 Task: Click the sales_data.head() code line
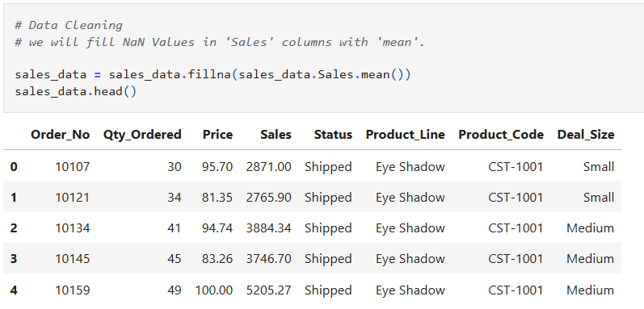76,91
